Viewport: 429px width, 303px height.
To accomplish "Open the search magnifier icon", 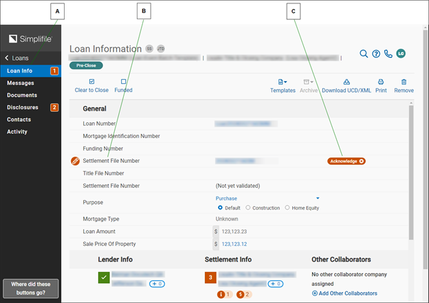I will 364,54.
